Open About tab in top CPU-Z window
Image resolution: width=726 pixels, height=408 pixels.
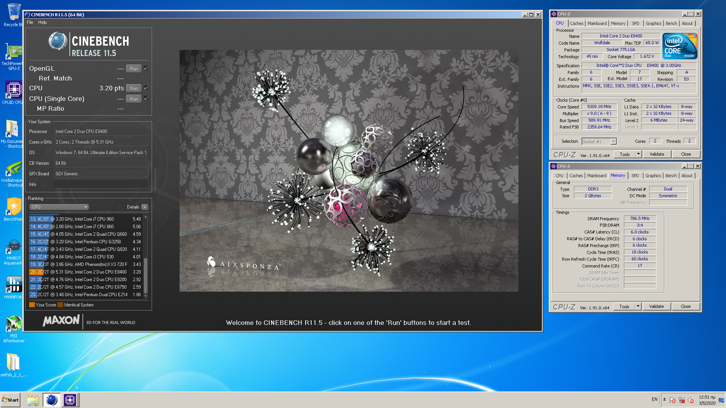pos(687,23)
